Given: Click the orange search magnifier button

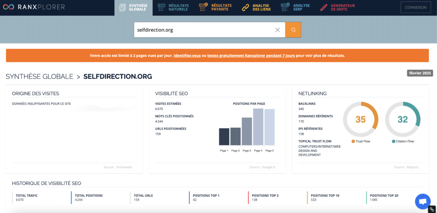Looking at the screenshot, I should point(293,30).
